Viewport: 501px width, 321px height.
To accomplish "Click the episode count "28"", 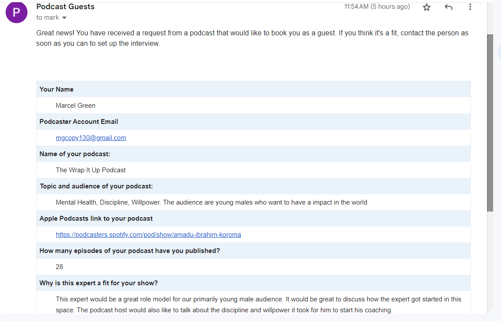I will pos(59,267).
